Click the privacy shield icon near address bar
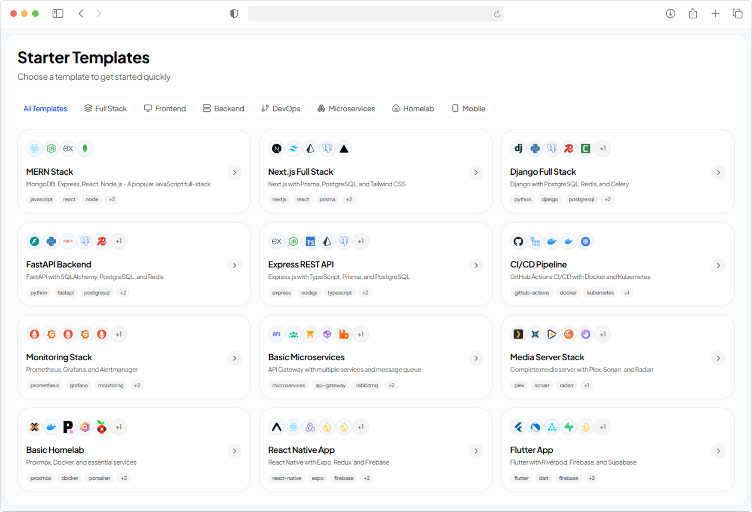Image resolution: width=752 pixels, height=512 pixels. point(234,14)
